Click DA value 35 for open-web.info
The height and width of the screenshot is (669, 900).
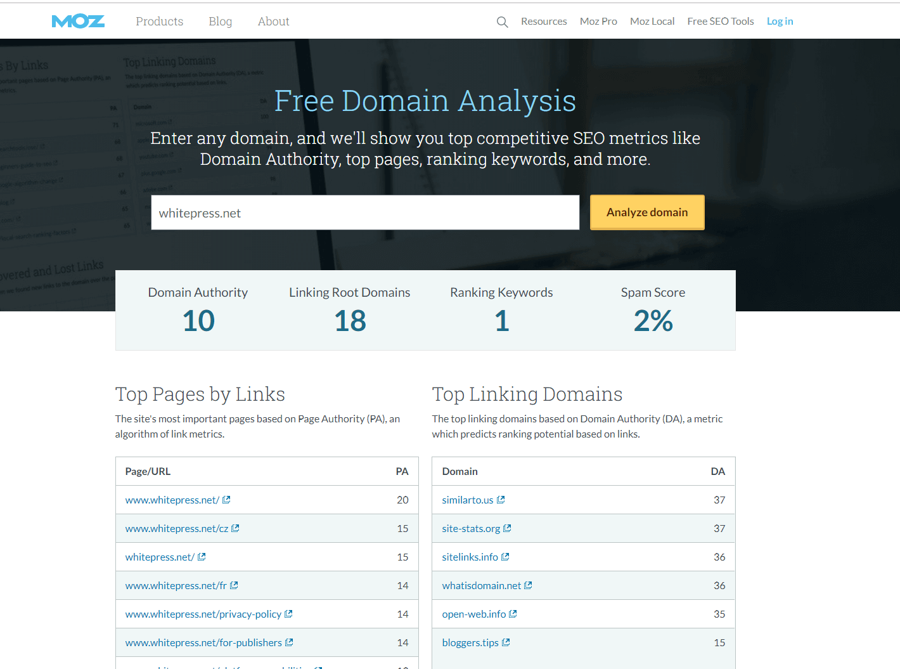(719, 614)
